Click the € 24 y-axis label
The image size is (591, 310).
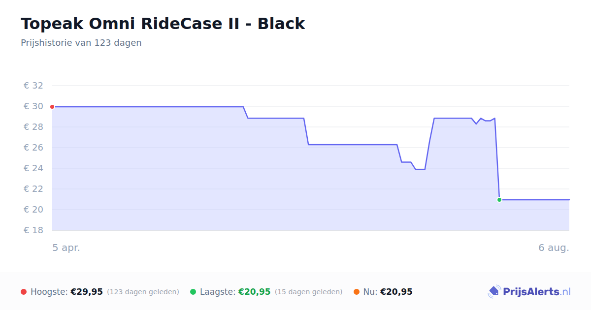[33, 168]
